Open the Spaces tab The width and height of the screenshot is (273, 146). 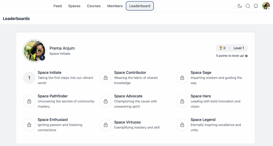tap(74, 6)
